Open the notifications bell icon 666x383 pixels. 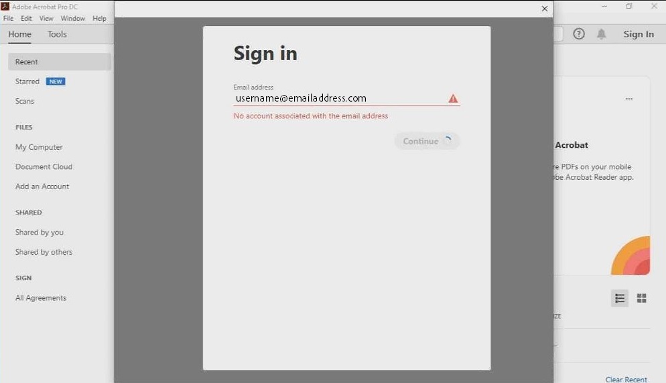(601, 34)
